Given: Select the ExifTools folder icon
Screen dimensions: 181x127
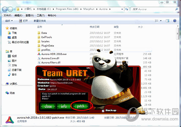Looking at the screenshot, I should coord(39,37).
